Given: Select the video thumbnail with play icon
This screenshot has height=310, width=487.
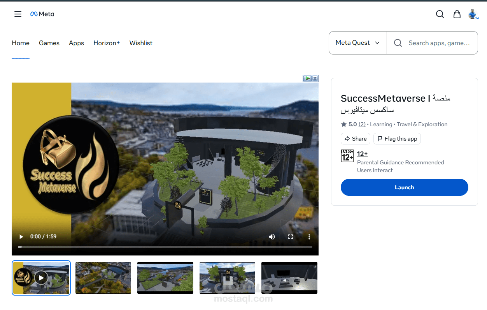Looking at the screenshot, I should [41, 278].
